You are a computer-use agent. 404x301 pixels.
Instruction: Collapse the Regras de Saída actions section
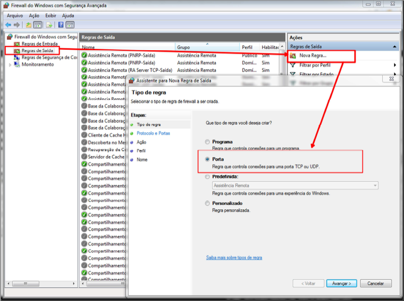395,47
